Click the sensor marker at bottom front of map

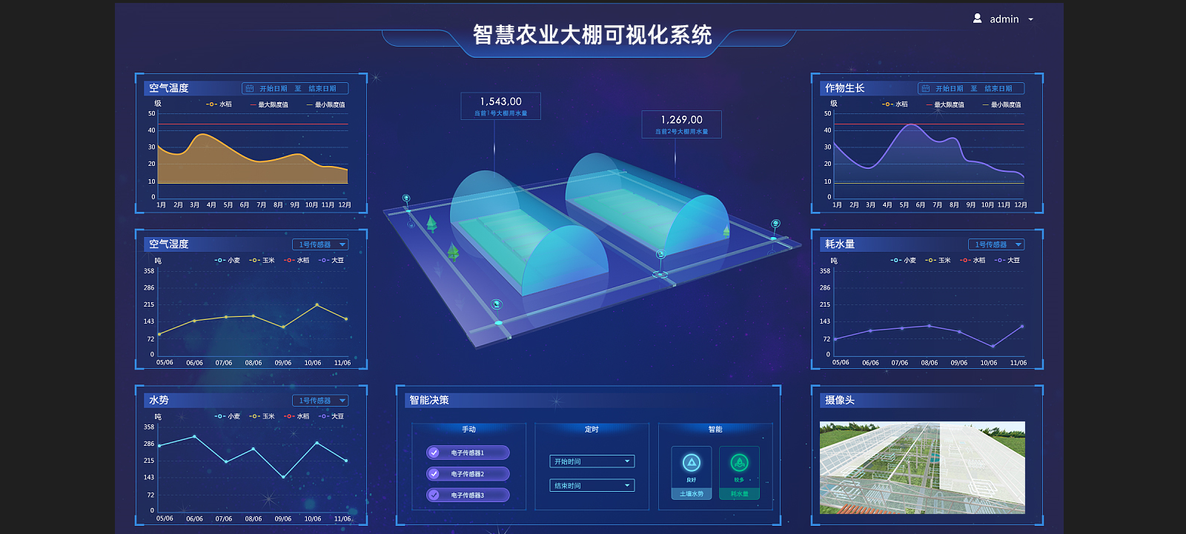click(x=497, y=304)
